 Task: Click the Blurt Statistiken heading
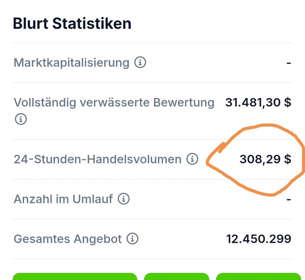pyautogui.click(x=72, y=23)
